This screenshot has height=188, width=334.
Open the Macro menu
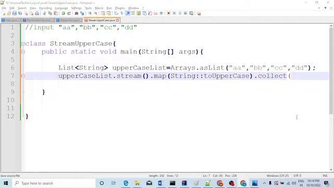[99, 8]
